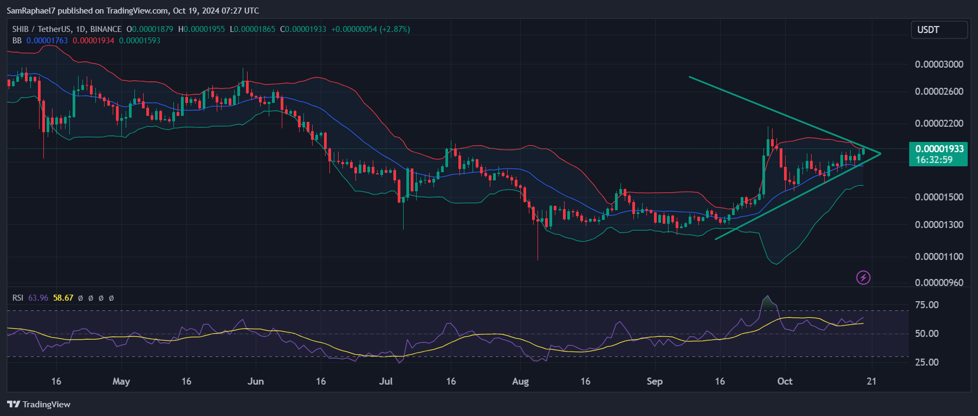Click the 0.00001300 price axis label
978x416 pixels.
point(939,225)
